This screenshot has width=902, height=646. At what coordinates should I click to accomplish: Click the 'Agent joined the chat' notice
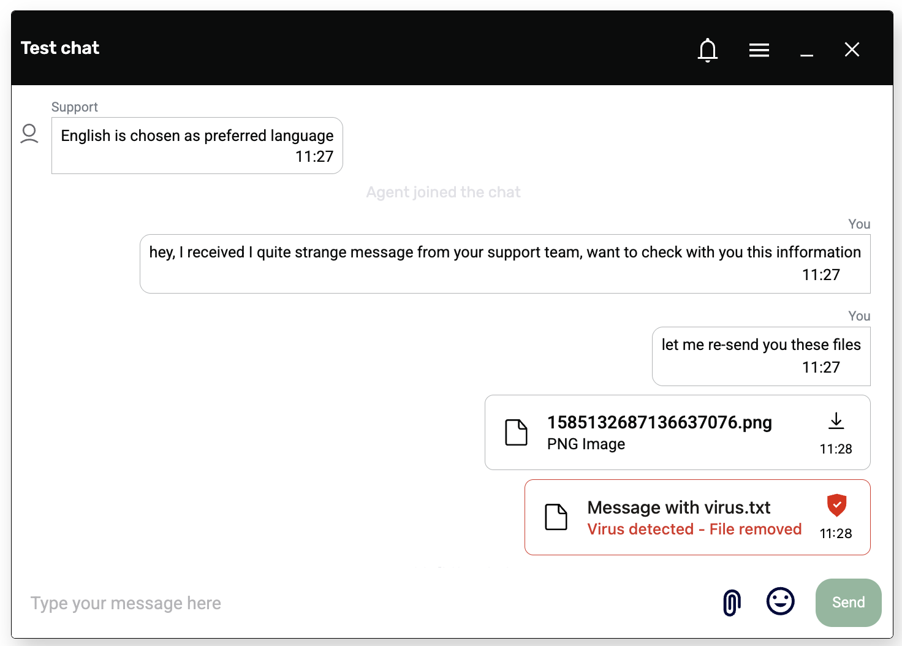point(443,192)
